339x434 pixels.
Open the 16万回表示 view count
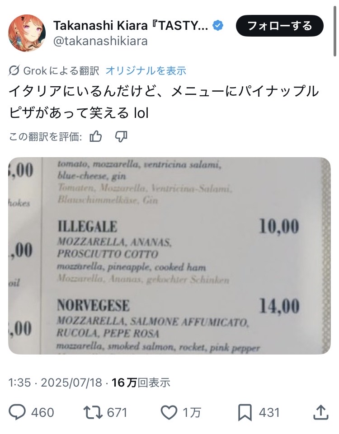141,383
